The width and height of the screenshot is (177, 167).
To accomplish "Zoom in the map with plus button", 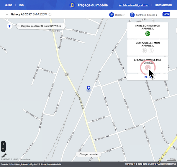I will point(3,144).
